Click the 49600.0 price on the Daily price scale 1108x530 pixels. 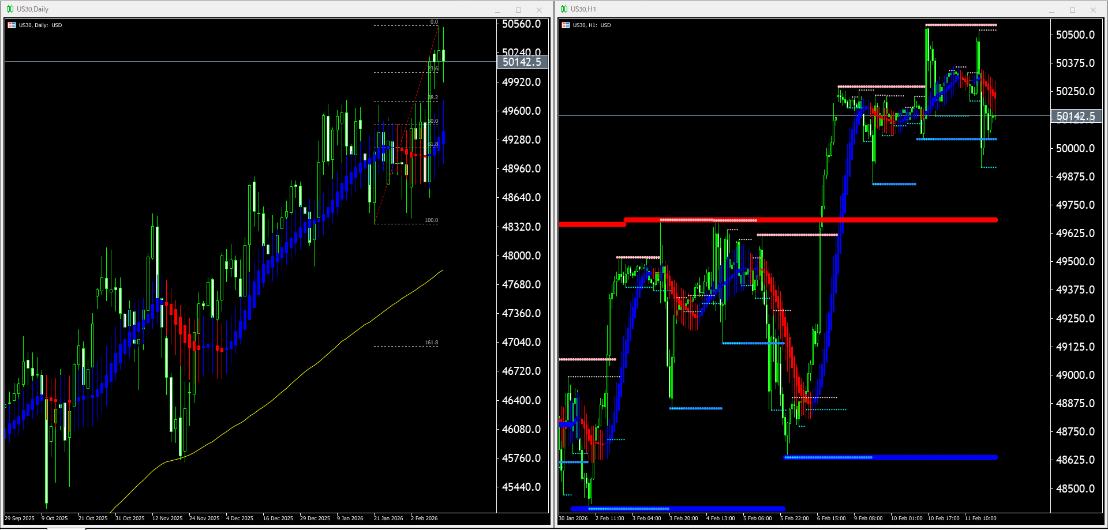coord(521,111)
